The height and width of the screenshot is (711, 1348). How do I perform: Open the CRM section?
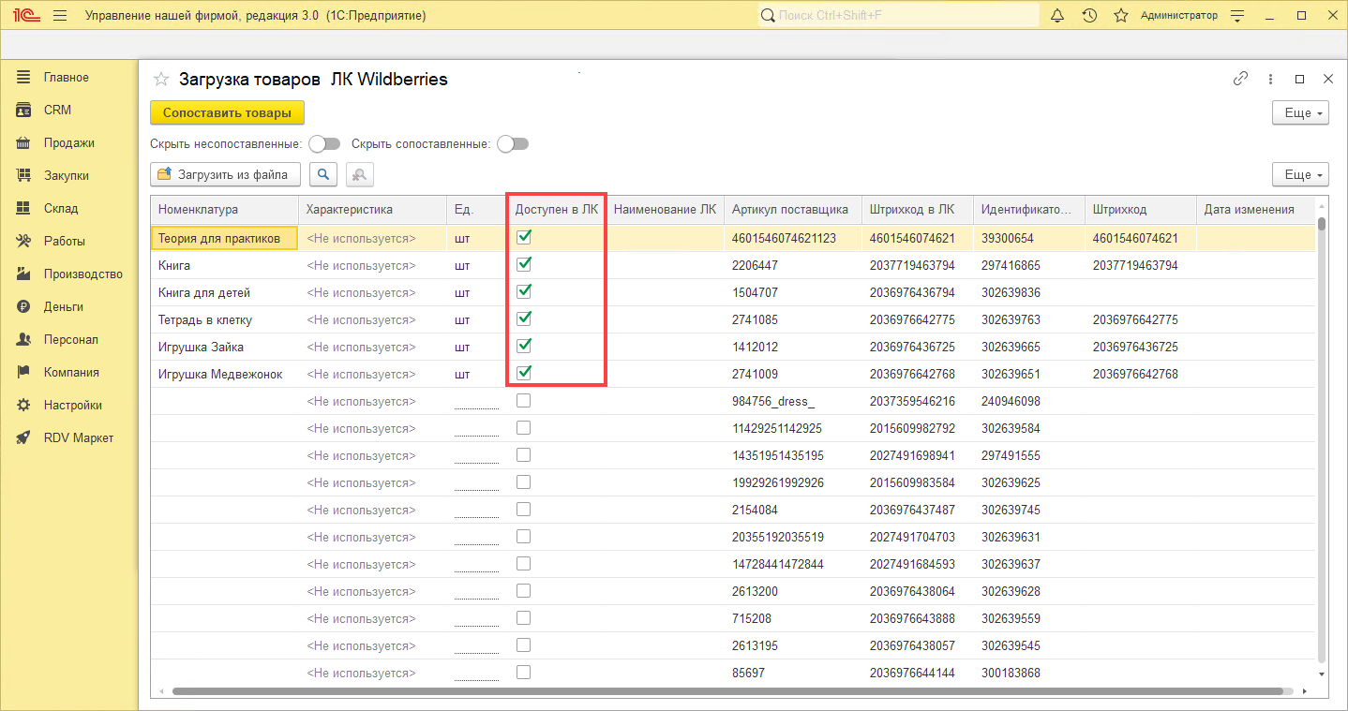pos(57,110)
